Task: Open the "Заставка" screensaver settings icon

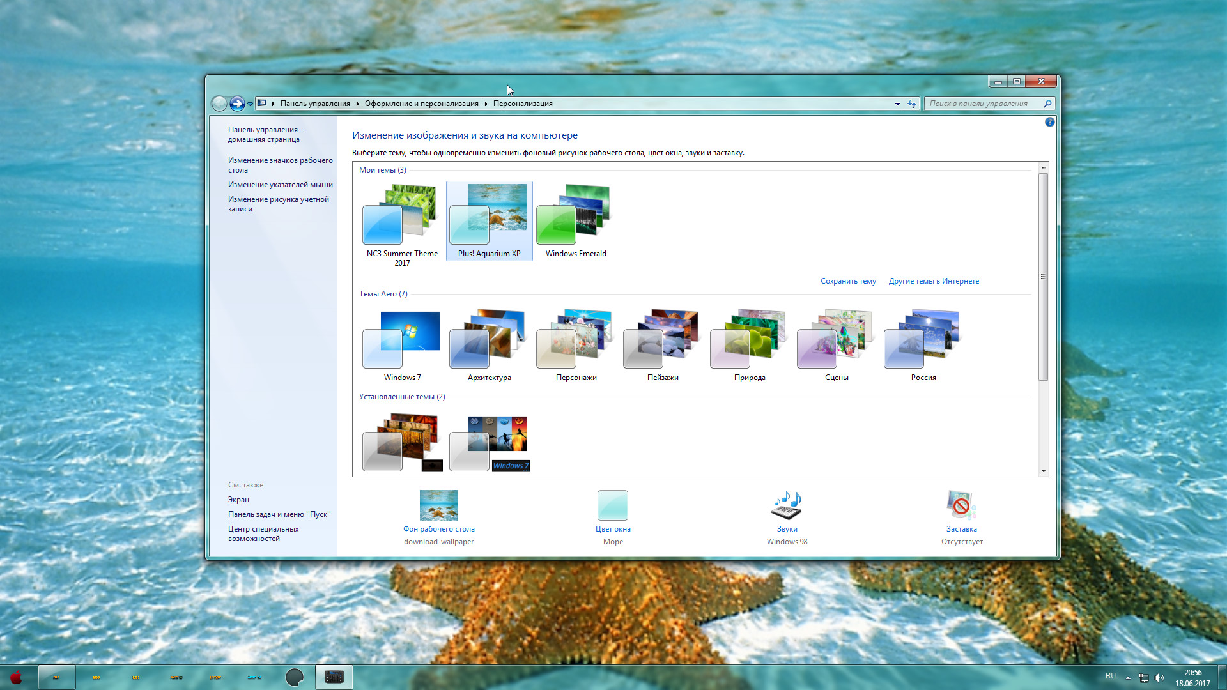Action: (961, 505)
